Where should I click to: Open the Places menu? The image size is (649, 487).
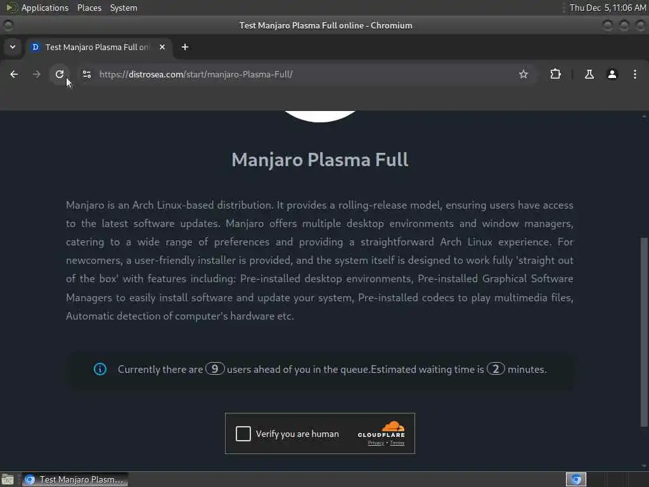(x=89, y=8)
